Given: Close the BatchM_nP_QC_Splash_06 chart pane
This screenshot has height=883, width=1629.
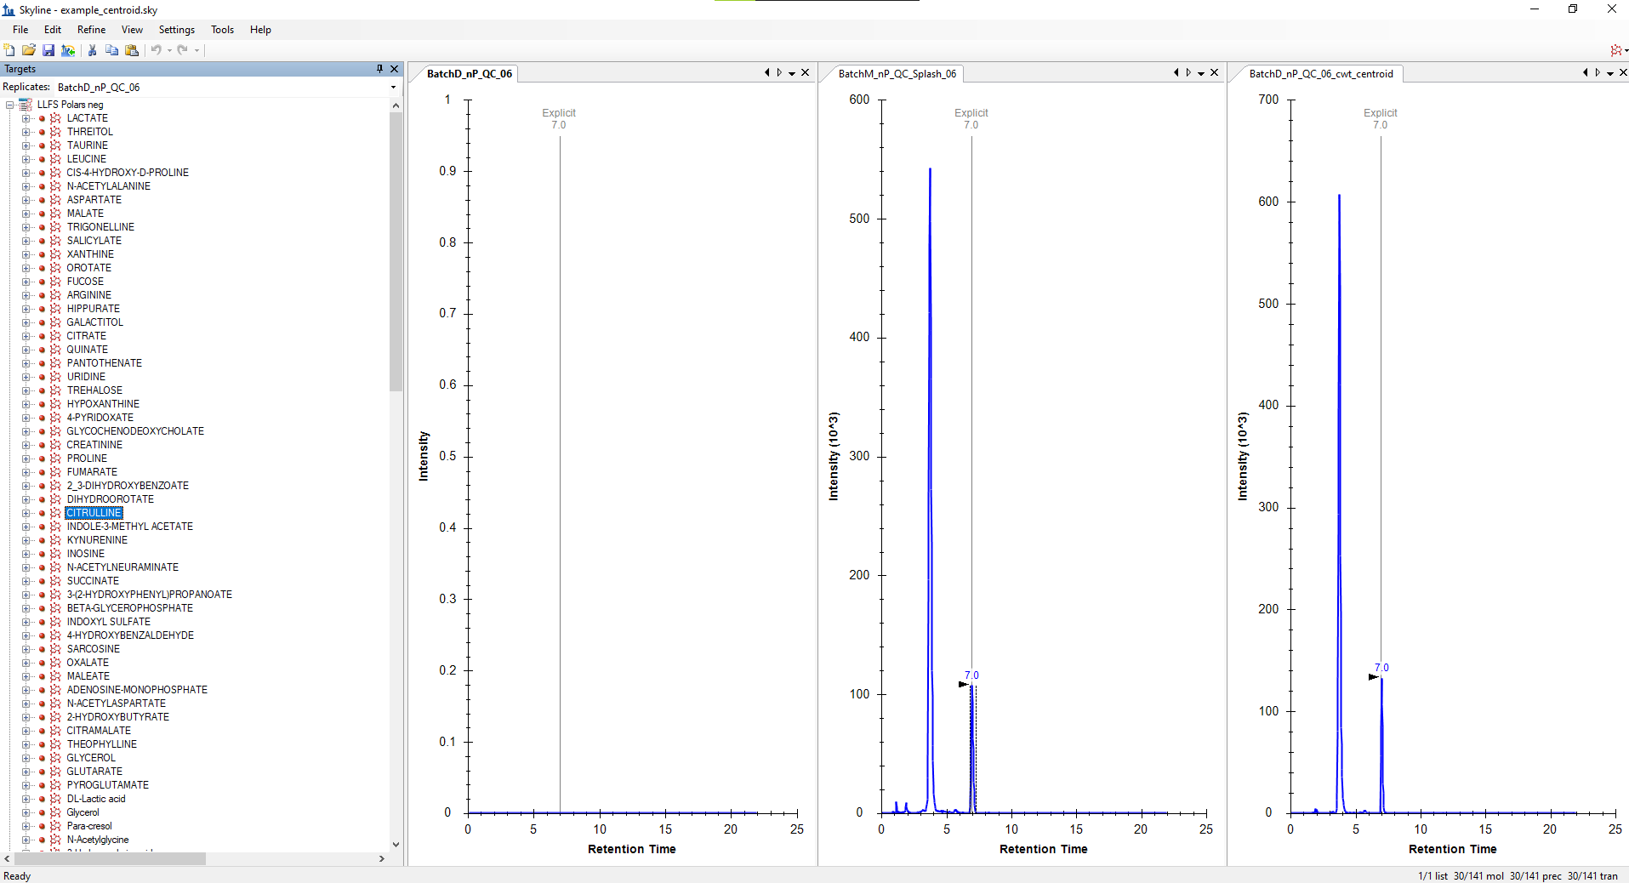Looking at the screenshot, I should [x=1214, y=73].
